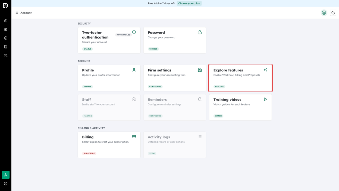Open the two-people clients icon in the black sidebar
This screenshot has width=339, height=191.
(6, 55)
